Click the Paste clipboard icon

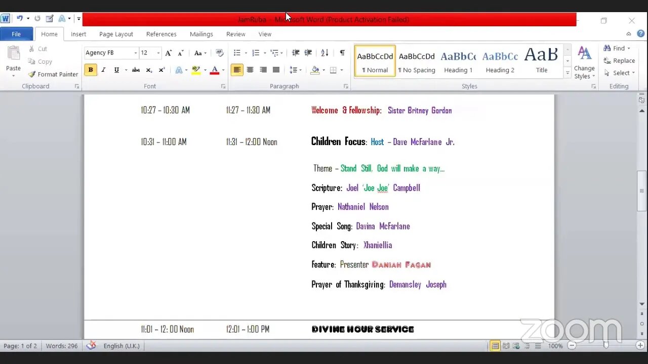coord(13,54)
